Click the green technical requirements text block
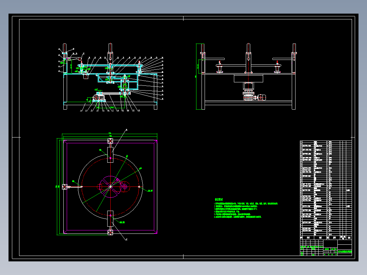Viewport: 367px width, 275px height. click(246, 208)
